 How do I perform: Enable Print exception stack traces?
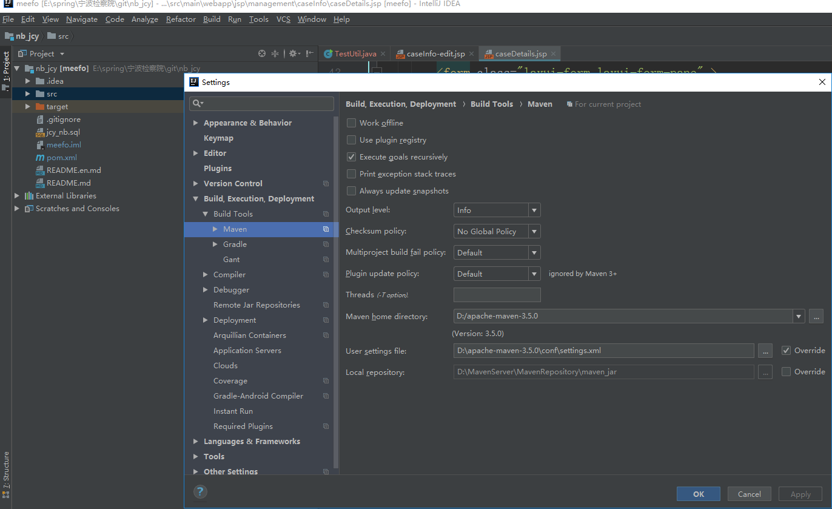click(351, 174)
